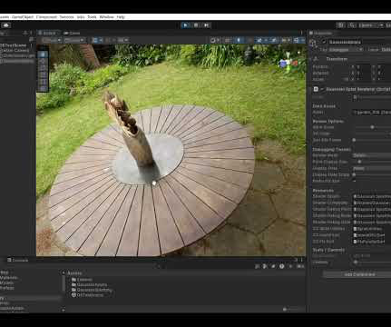Click the Pause button in the toolbar
This screenshot has width=391, height=327.
pyautogui.click(x=196, y=25)
